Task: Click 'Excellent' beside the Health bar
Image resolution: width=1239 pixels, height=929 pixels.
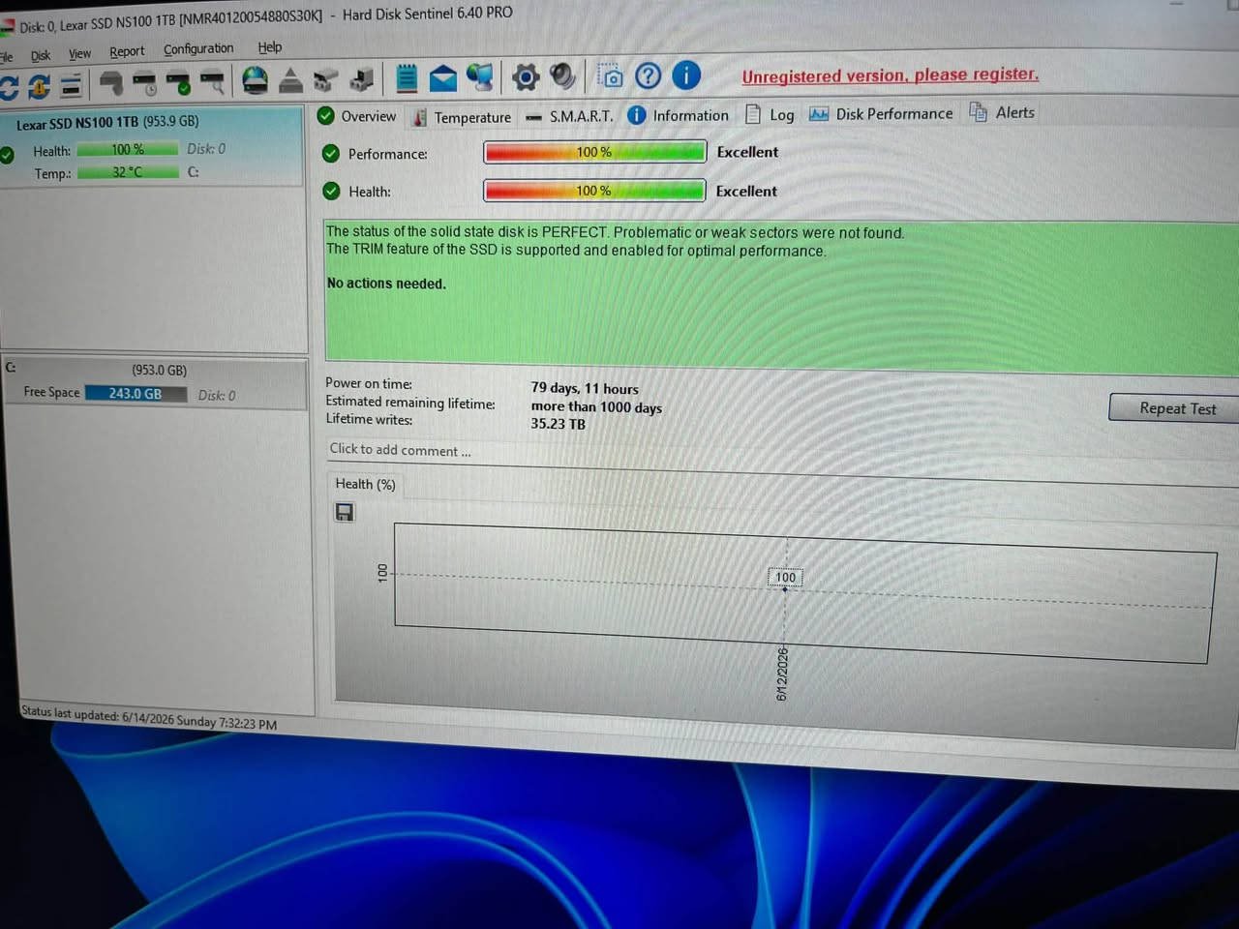Action: [x=746, y=191]
